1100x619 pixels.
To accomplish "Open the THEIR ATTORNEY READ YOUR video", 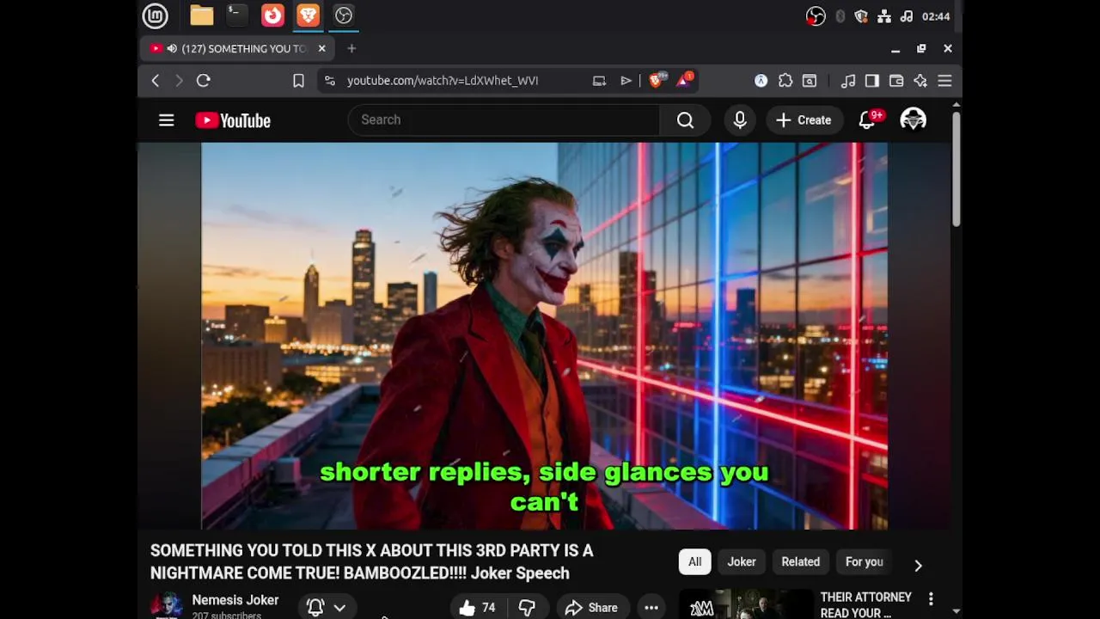I will (x=866, y=604).
